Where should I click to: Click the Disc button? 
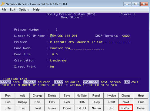(111, 108)
